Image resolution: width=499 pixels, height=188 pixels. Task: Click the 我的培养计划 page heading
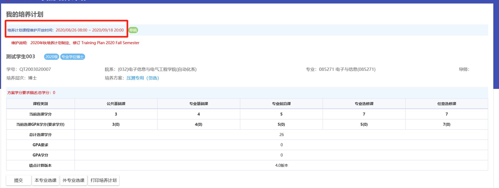[x=25, y=15]
